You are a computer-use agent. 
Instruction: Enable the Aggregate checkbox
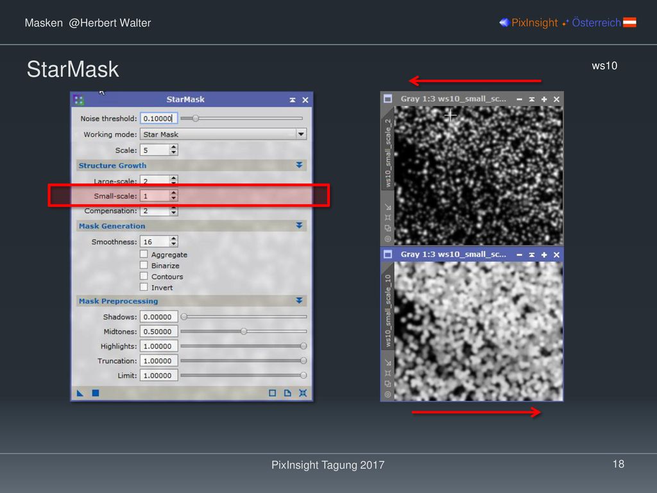pos(144,254)
